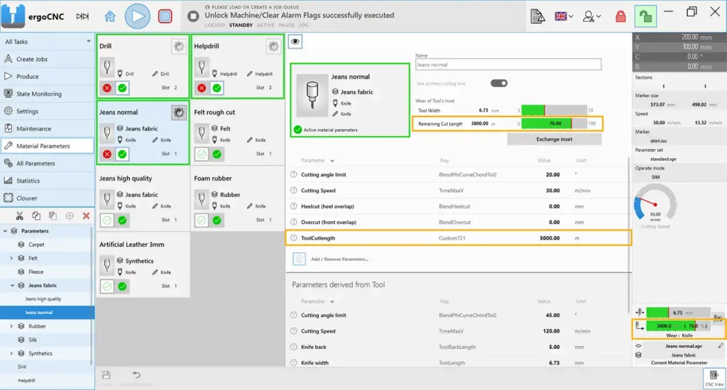Click ToolCutlength value 5000.00
The image size is (727, 390).
click(x=550, y=238)
